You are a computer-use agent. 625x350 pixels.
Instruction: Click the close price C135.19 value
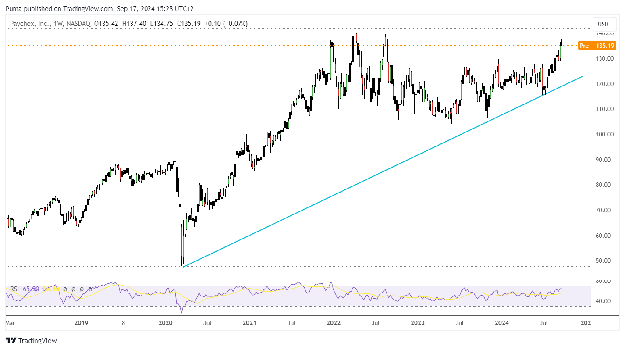(x=188, y=24)
